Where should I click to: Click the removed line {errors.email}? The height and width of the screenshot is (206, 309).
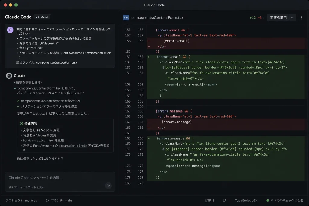click(226, 41)
